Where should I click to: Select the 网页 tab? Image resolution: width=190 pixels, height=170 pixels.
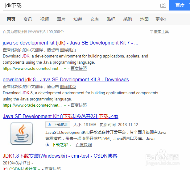(11, 19)
